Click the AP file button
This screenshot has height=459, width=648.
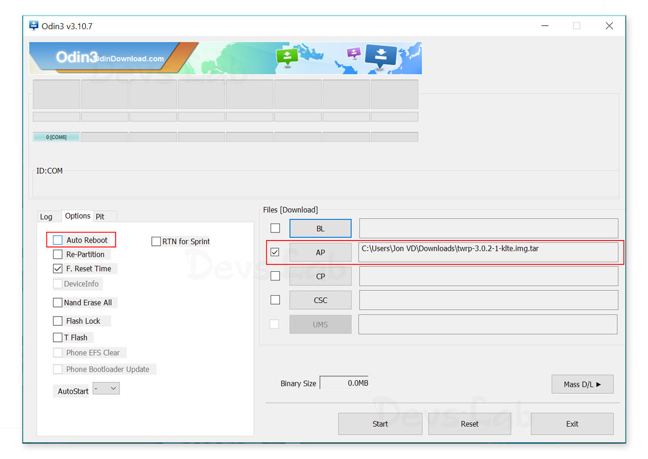pyautogui.click(x=320, y=252)
